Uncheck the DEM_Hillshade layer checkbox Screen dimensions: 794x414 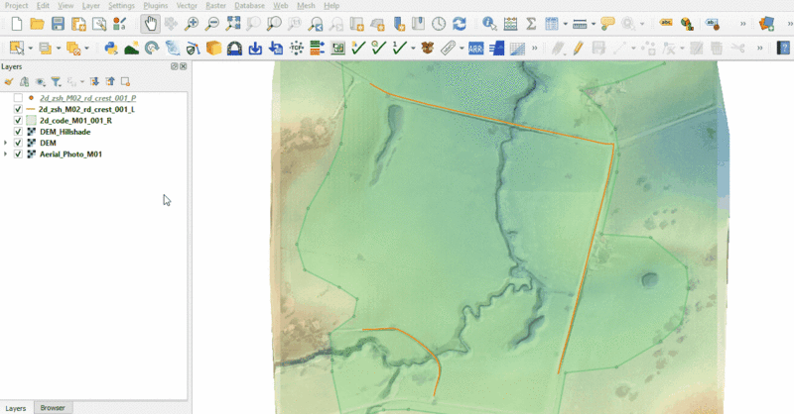pos(18,131)
